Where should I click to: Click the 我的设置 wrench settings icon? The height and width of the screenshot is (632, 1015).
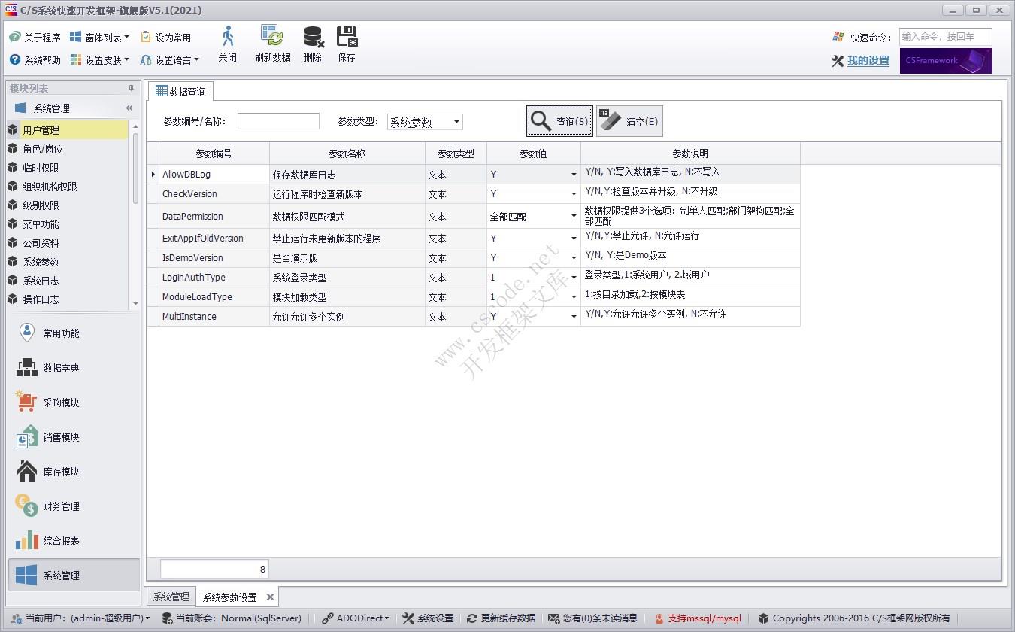(838, 61)
